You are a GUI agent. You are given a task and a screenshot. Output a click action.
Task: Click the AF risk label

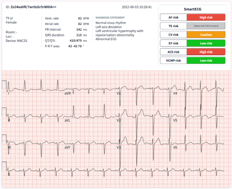click(174, 17)
